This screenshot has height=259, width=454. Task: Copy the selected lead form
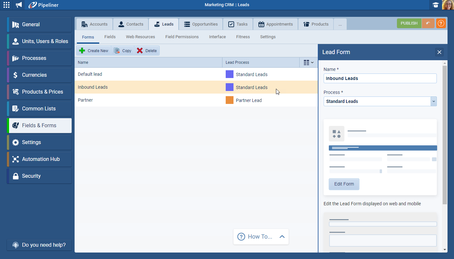123,51
